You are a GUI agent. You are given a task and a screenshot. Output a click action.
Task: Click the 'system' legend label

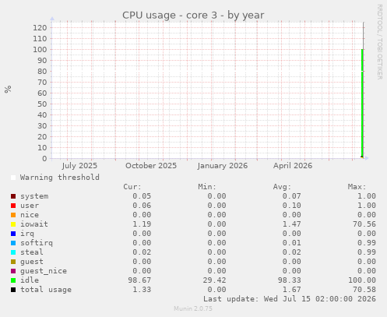[x=34, y=196]
